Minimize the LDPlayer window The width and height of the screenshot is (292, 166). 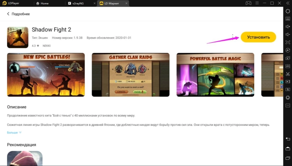[264, 3]
